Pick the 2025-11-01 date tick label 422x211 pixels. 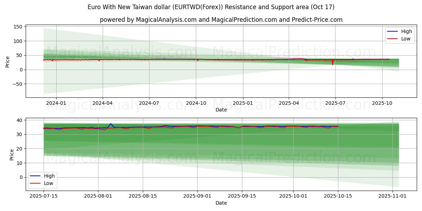[x=392, y=196]
